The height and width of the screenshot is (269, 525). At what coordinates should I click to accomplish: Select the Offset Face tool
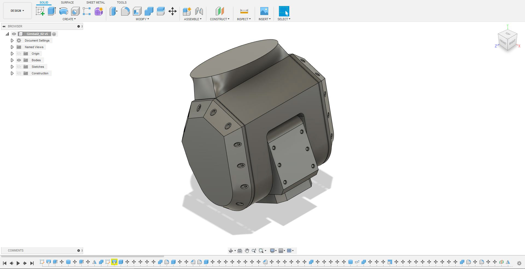(161, 11)
